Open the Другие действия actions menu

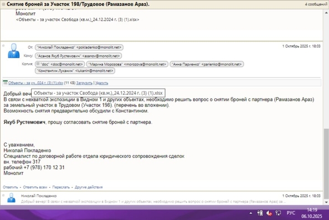[89, 187]
